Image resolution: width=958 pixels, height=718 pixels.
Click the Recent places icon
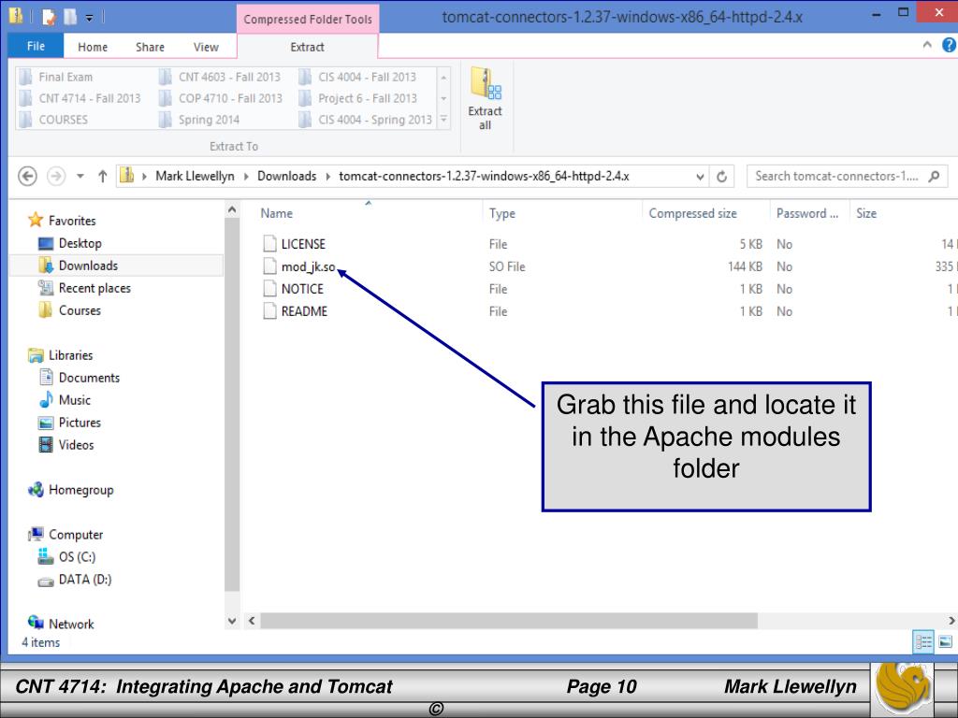point(46,288)
